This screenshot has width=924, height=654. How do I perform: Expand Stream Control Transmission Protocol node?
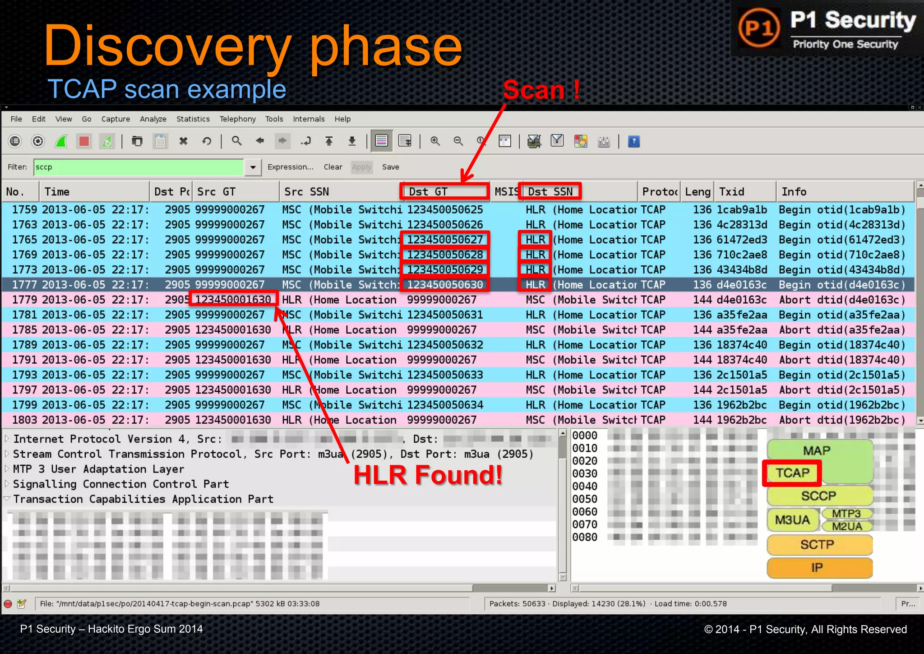(7, 454)
